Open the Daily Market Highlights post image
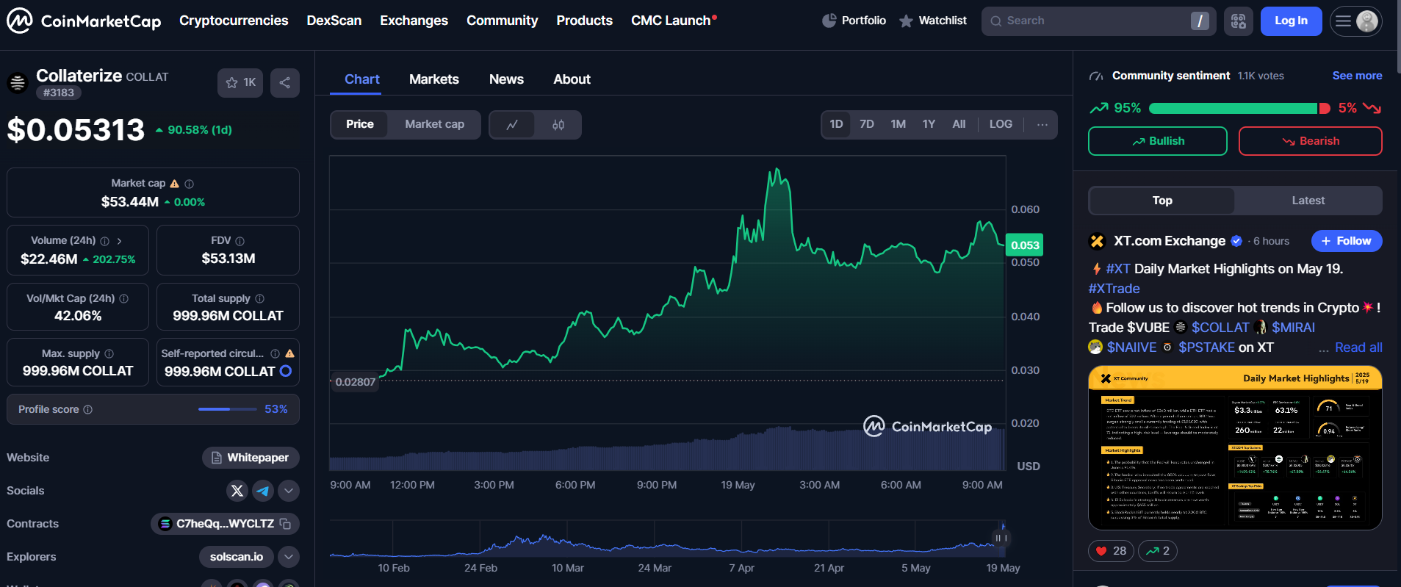Screen dimensions: 1401x587 click(x=1235, y=448)
